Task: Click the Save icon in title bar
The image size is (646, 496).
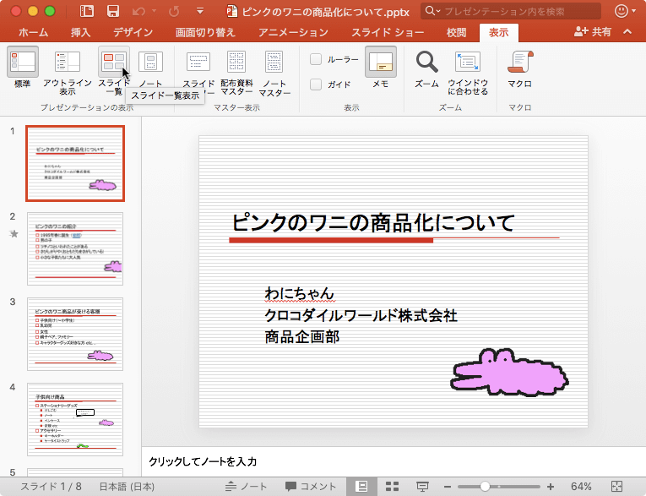Action: click(x=113, y=11)
